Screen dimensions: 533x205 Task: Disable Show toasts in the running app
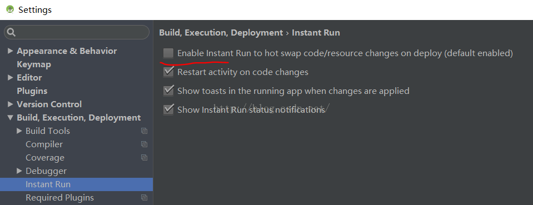click(x=168, y=91)
